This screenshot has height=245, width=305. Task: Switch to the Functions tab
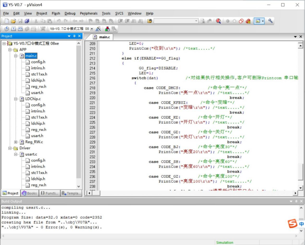click(50, 193)
